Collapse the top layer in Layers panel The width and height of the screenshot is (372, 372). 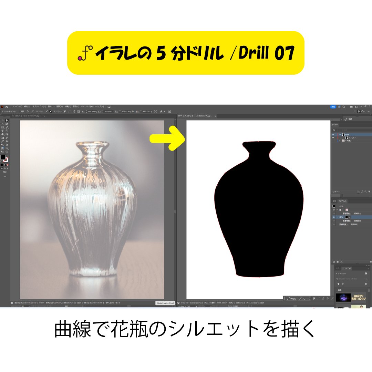pos(340,135)
